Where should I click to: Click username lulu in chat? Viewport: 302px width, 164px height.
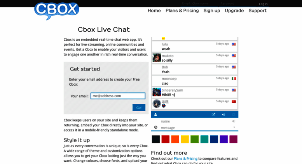(x=165, y=44)
